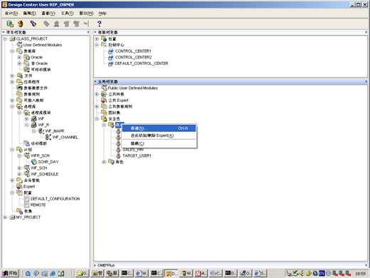Expand the Oracle database node

19,57
